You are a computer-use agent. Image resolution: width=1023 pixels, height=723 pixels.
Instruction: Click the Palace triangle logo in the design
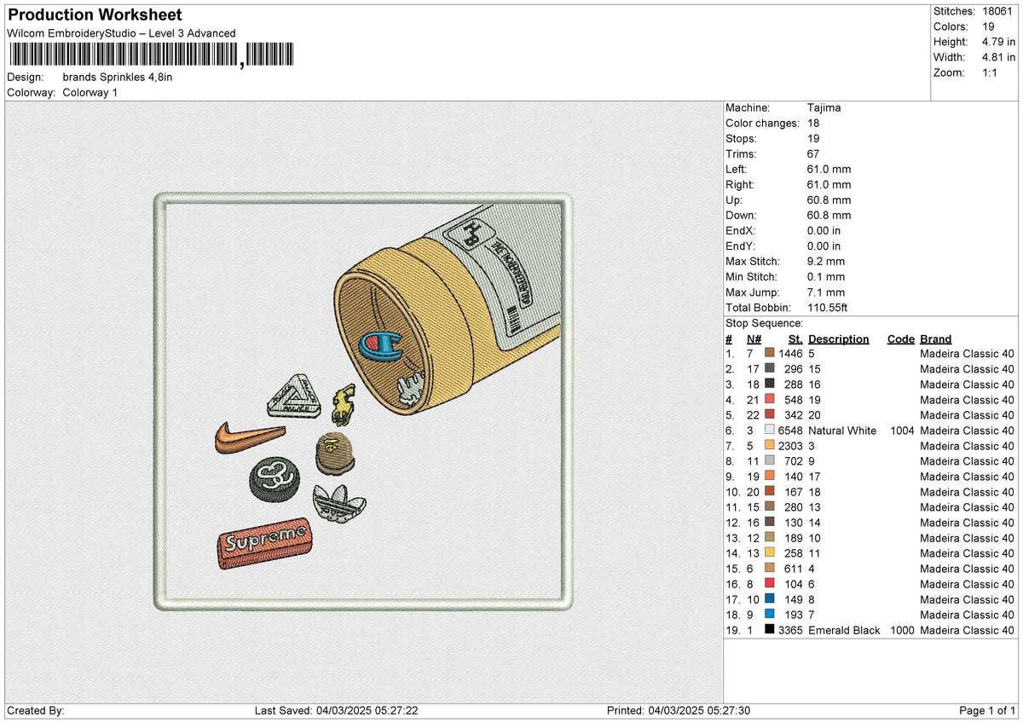pos(295,395)
